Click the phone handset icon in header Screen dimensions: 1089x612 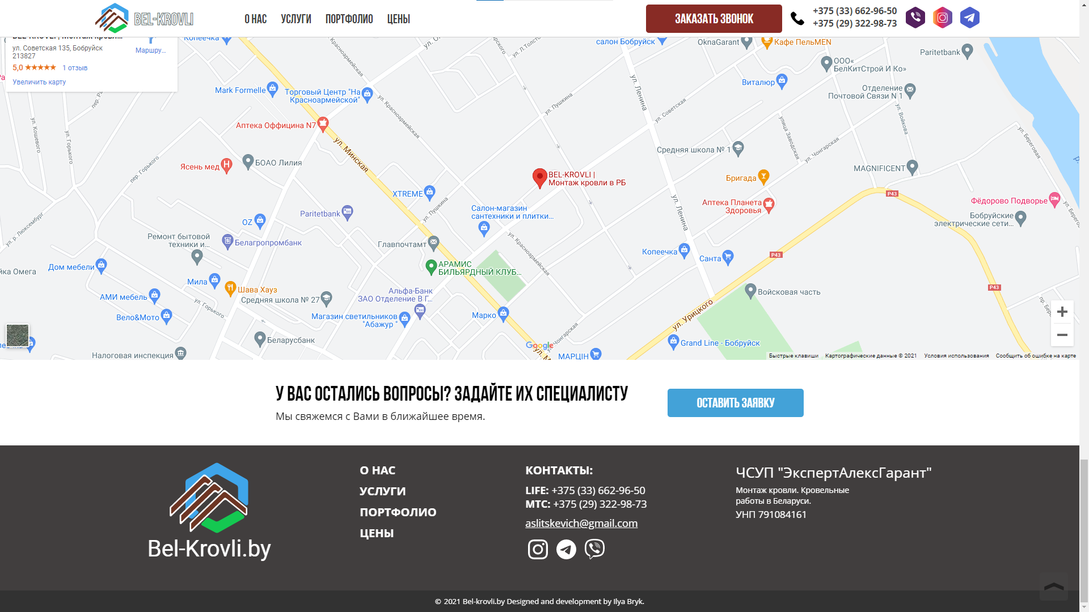797,19
